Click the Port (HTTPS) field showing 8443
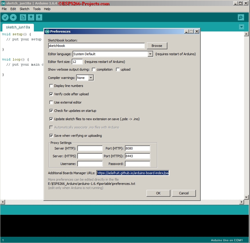Screen dimensions: 250x243 (x=137, y=156)
